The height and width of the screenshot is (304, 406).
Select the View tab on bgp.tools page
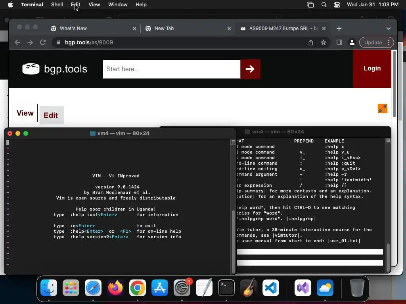(25, 113)
